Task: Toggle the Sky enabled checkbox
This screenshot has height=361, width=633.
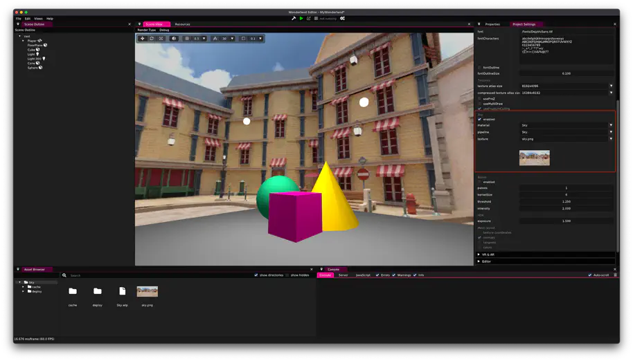Action: click(479, 119)
